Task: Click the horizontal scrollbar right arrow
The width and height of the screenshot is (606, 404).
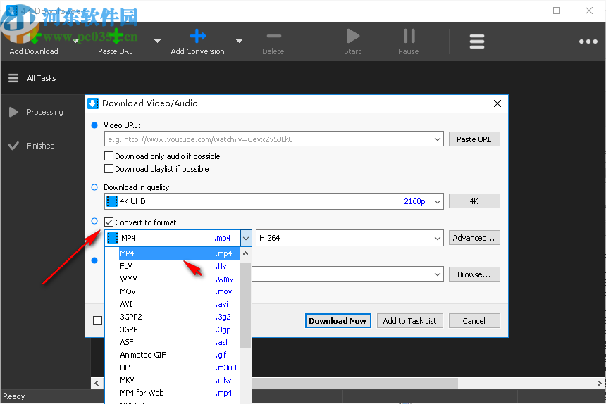Action: click(x=599, y=383)
